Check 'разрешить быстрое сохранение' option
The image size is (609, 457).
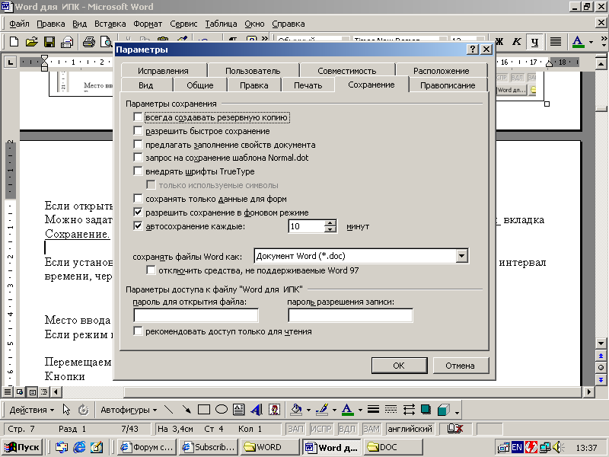pyautogui.click(x=138, y=130)
